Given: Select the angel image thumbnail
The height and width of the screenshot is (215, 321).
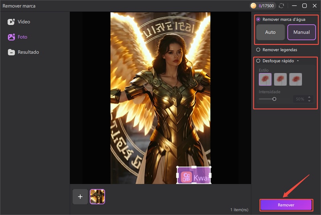Looking at the screenshot, I should pos(98,197).
